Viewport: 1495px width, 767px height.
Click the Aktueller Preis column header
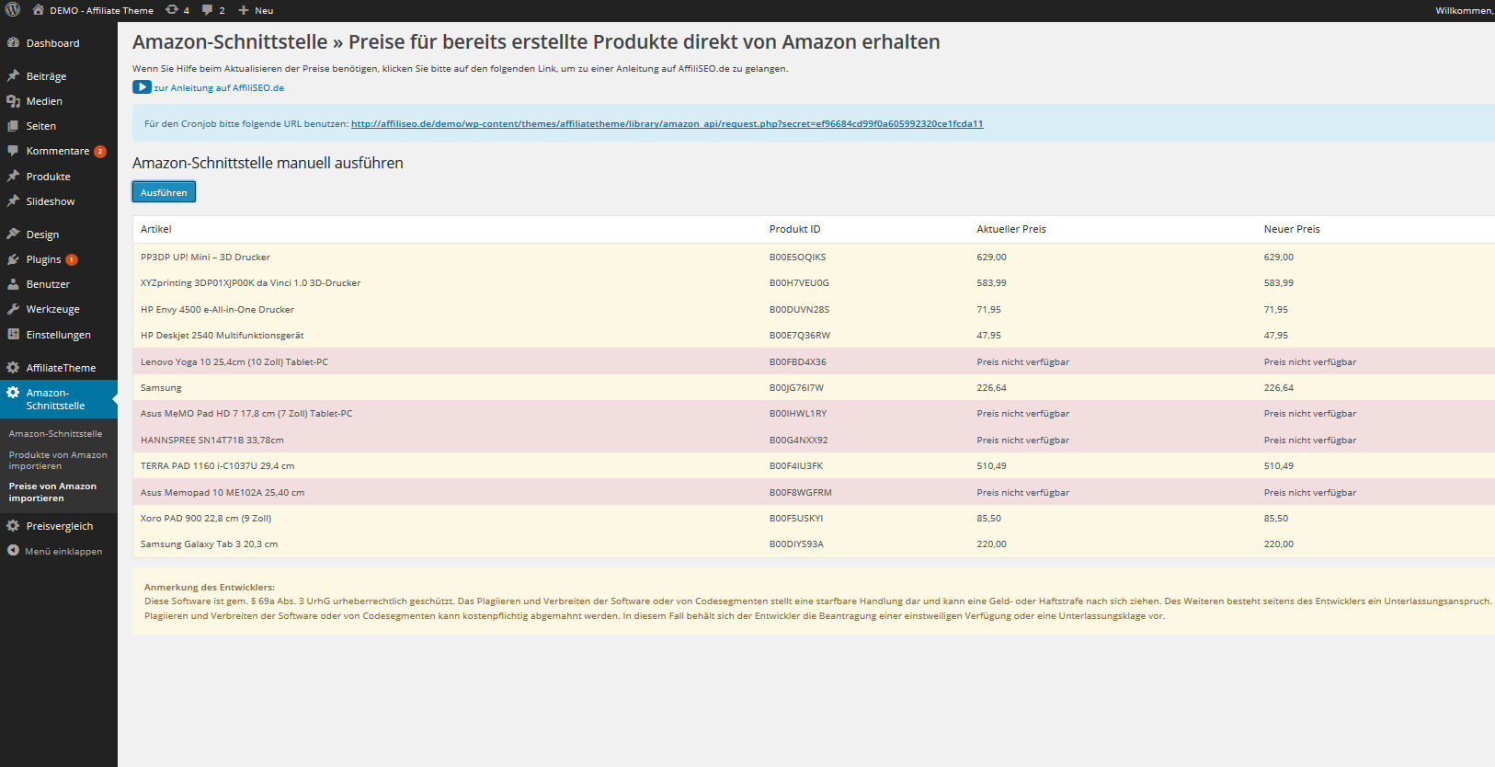click(1010, 229)
